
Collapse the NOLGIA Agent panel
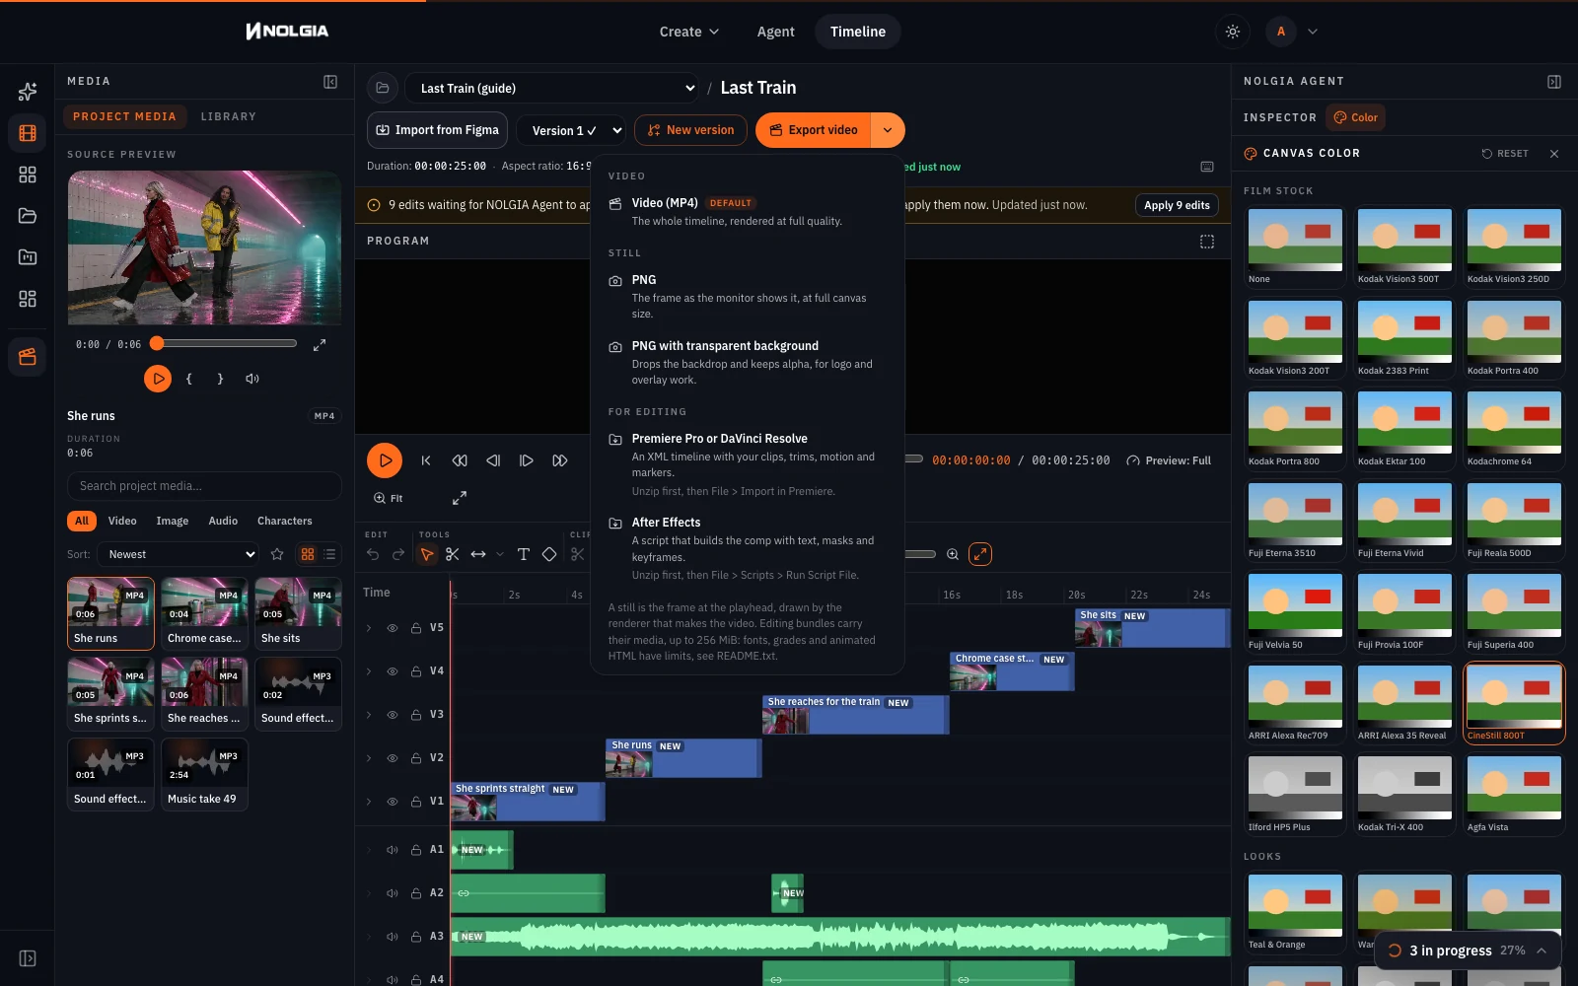[x=1554, y=82]
